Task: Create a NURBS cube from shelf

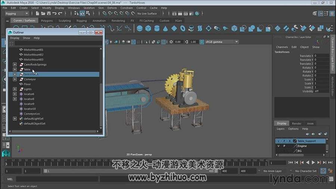Action: [148, 28]
